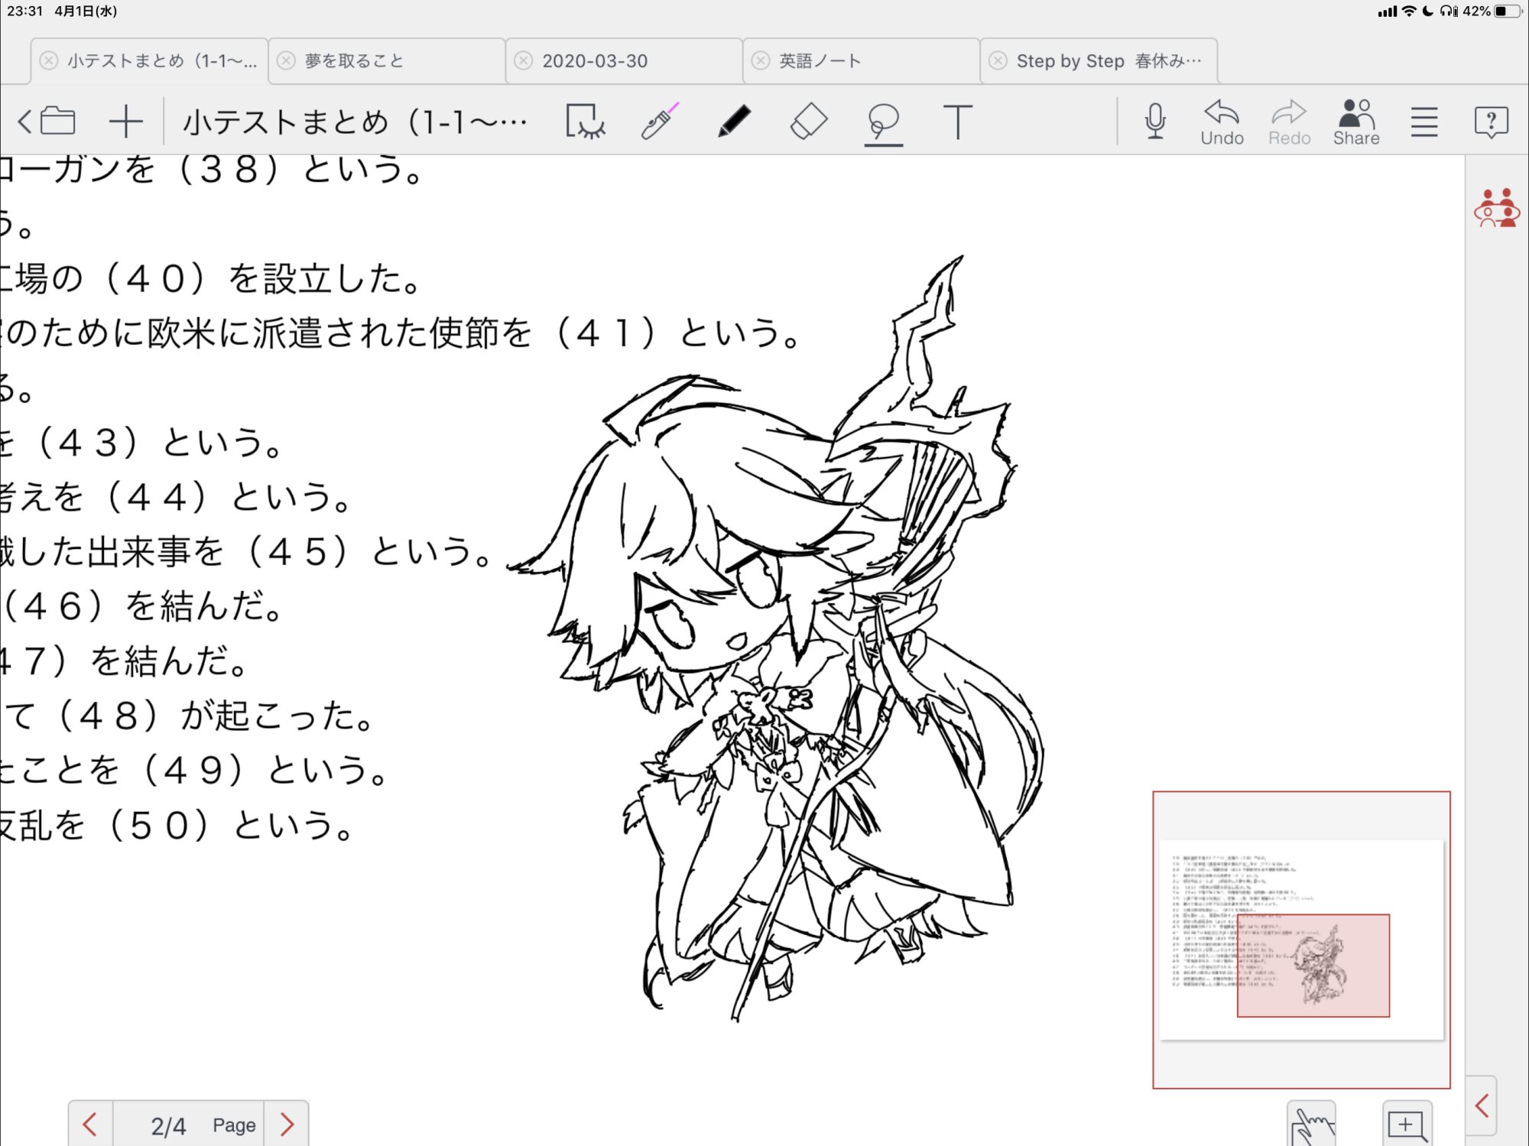This screenshot has height=1146, width=1529.
Task: Open the snapshot selection tool
Action: 585,122
